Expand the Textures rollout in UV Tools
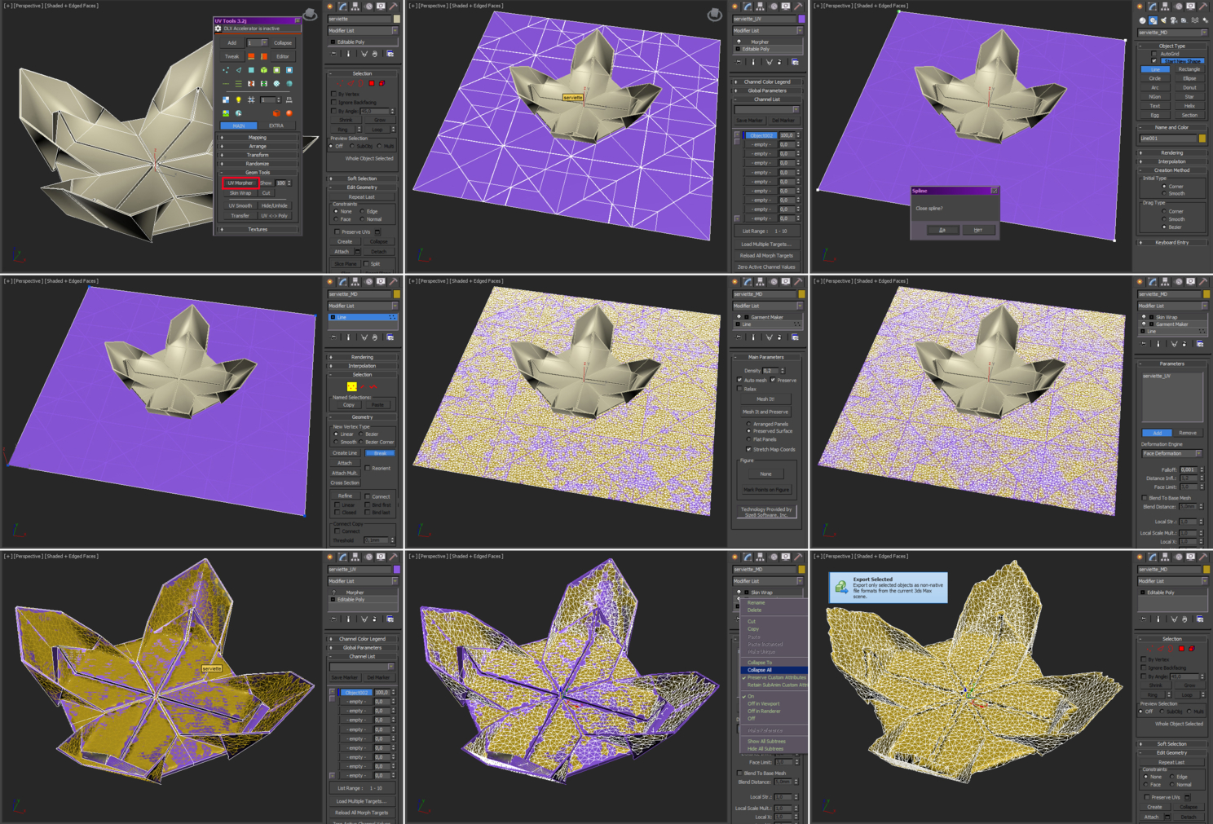The width and height of the screenshot is (1213, 824). point(258,230)
